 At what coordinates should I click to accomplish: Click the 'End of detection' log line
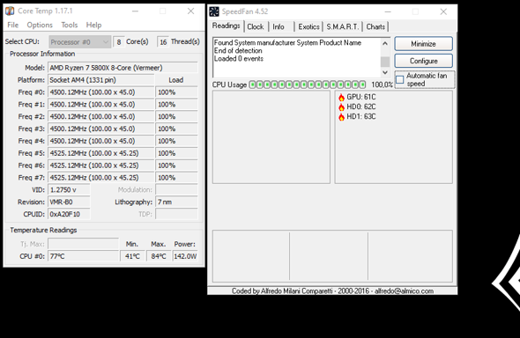coord(238,51)
